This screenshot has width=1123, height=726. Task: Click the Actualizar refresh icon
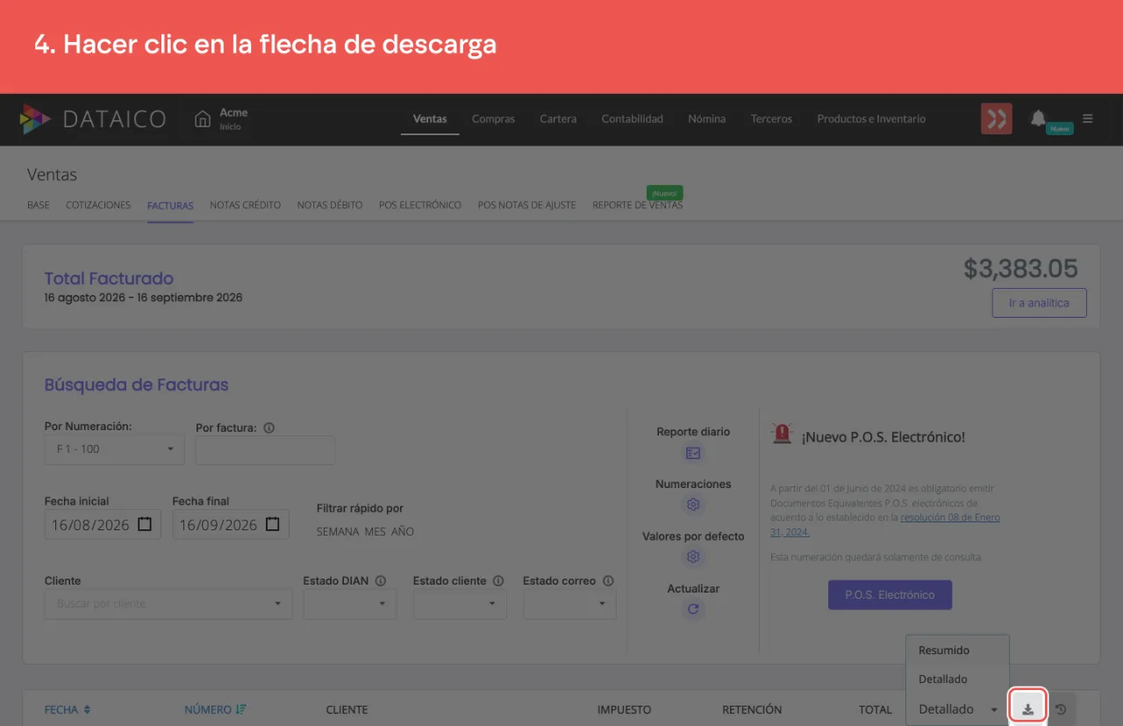[693, 609]
